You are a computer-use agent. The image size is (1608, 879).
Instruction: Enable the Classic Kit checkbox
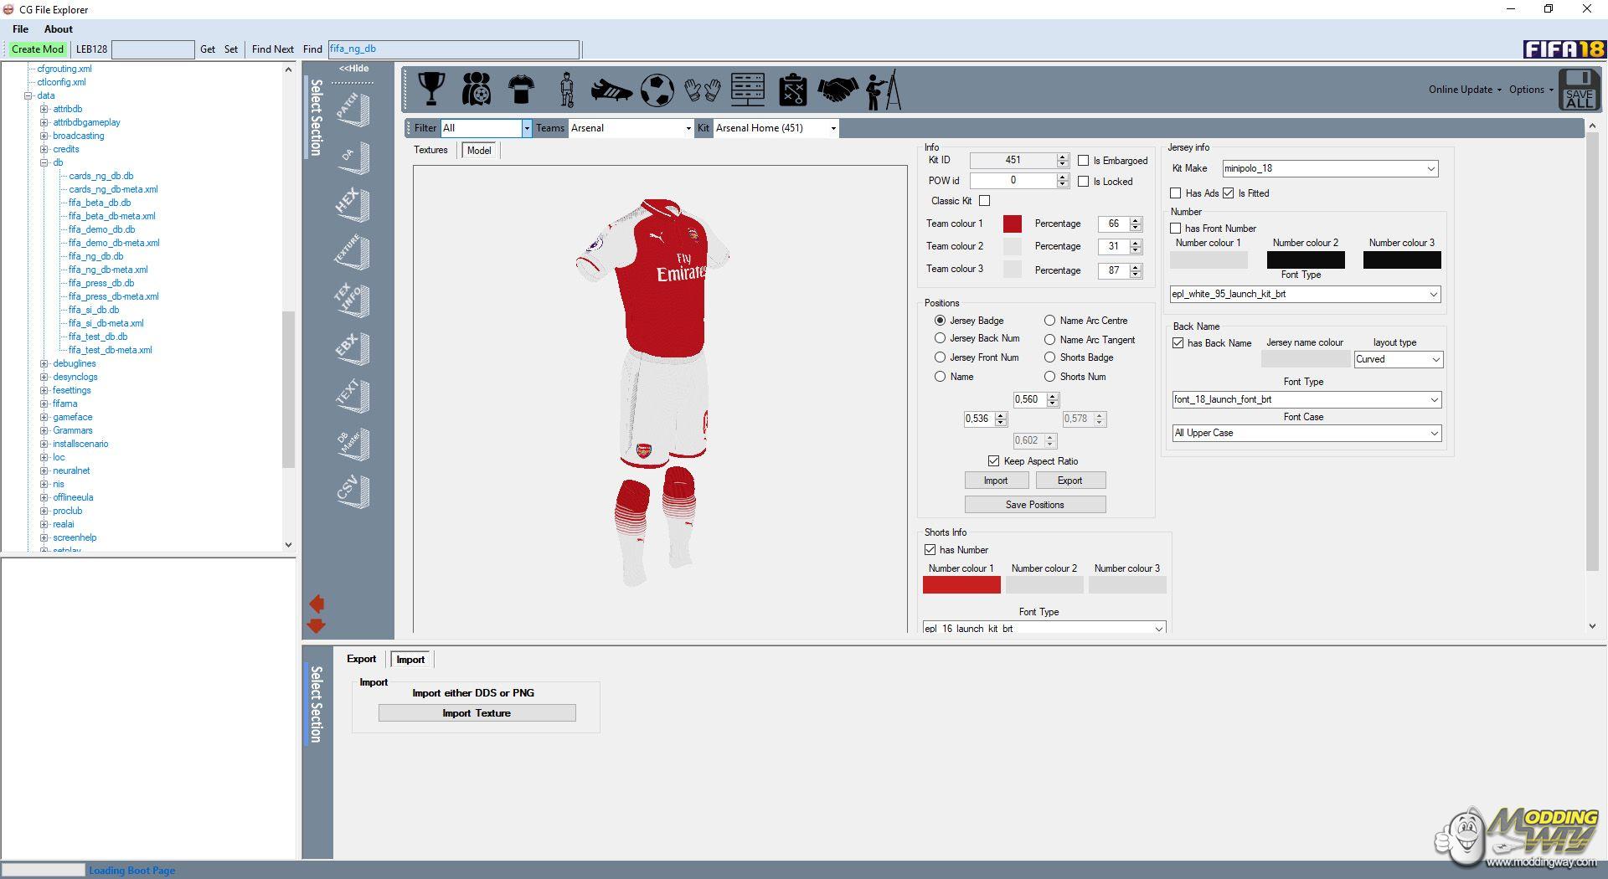(984, 201)
